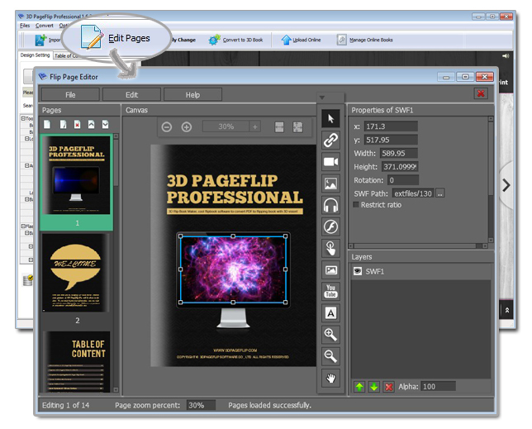Select the SWF object on the canvas
This screenshot has height=429, width=532.
tap(233, 269)
